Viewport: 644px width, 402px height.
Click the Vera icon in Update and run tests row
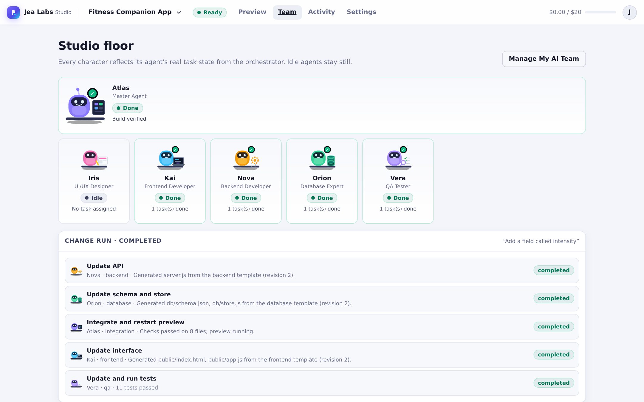(76, 384)
